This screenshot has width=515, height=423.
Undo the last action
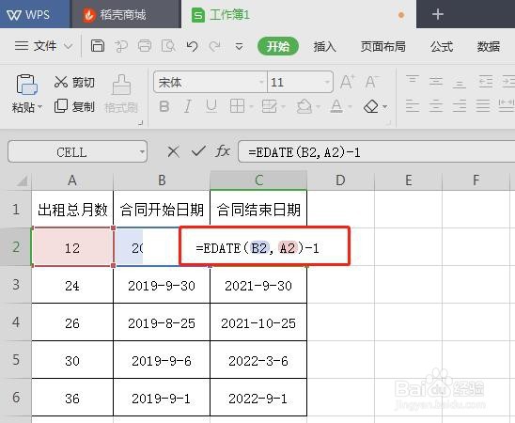(192, 46)
